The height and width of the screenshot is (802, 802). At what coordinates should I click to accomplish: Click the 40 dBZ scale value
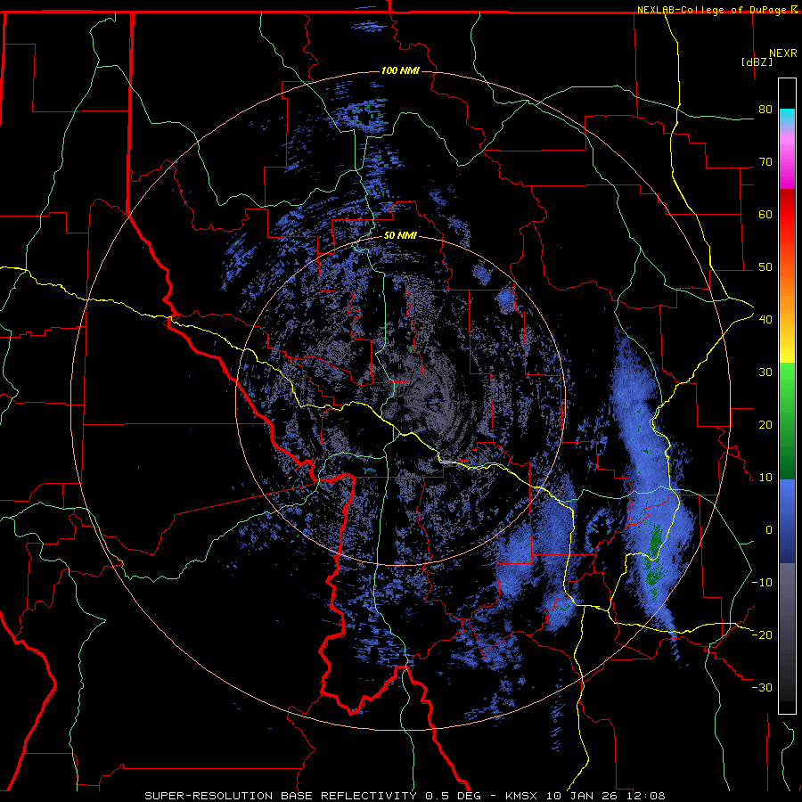[x=765, y=320]
